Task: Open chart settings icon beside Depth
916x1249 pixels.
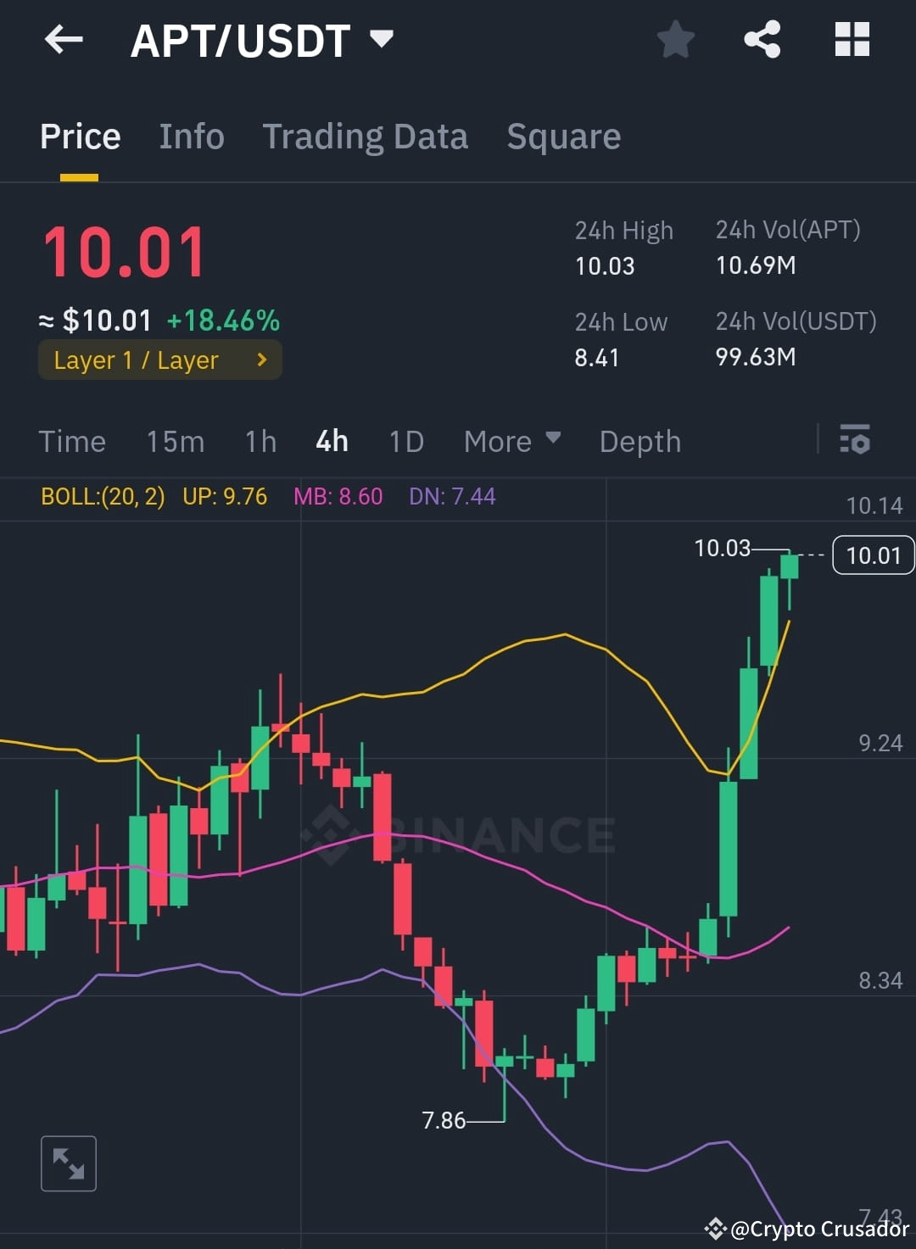Action: (856, 441)
